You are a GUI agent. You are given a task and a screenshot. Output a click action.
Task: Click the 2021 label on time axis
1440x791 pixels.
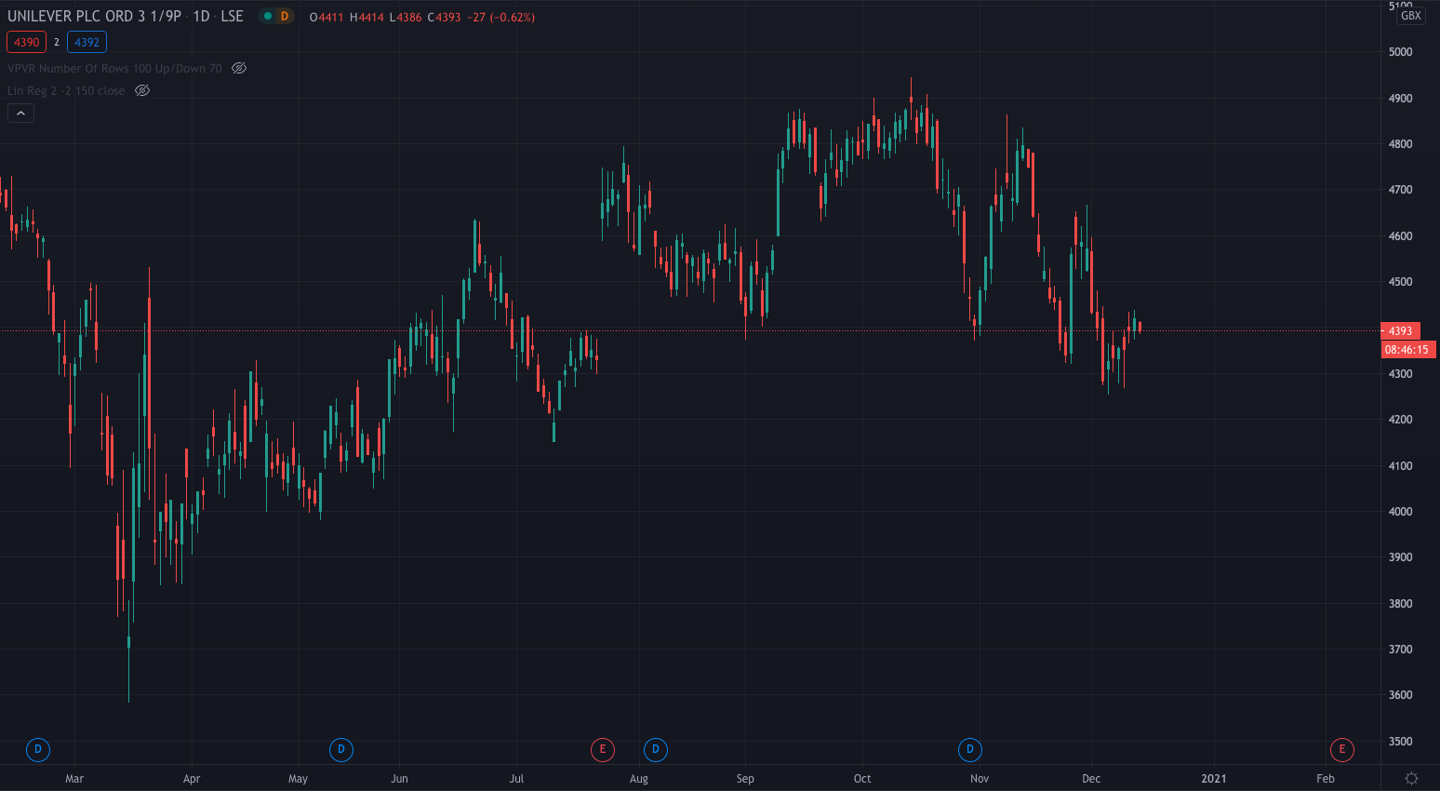click(1214, 779)
